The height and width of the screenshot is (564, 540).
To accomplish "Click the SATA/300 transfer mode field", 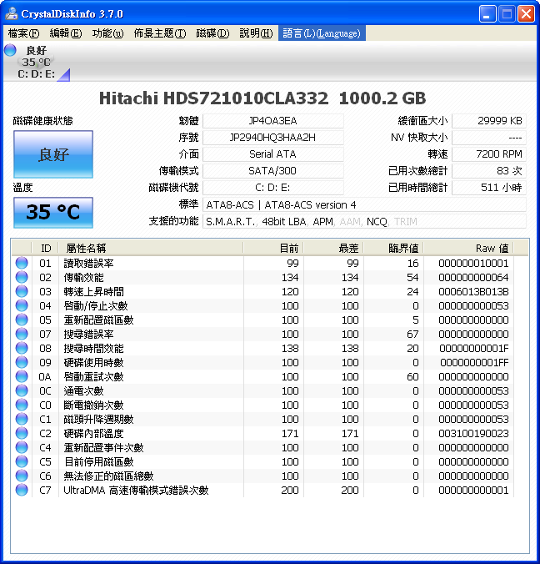I will click(x=273, y=170).
